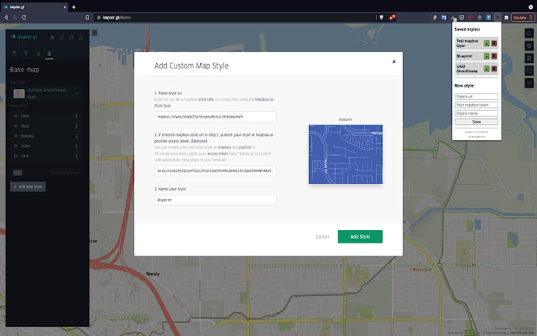Viewport: 537px width, 336px height.
Task: Open the Map Style dropdown showing Surface Smoothness Map
Action: pos(46,93)
